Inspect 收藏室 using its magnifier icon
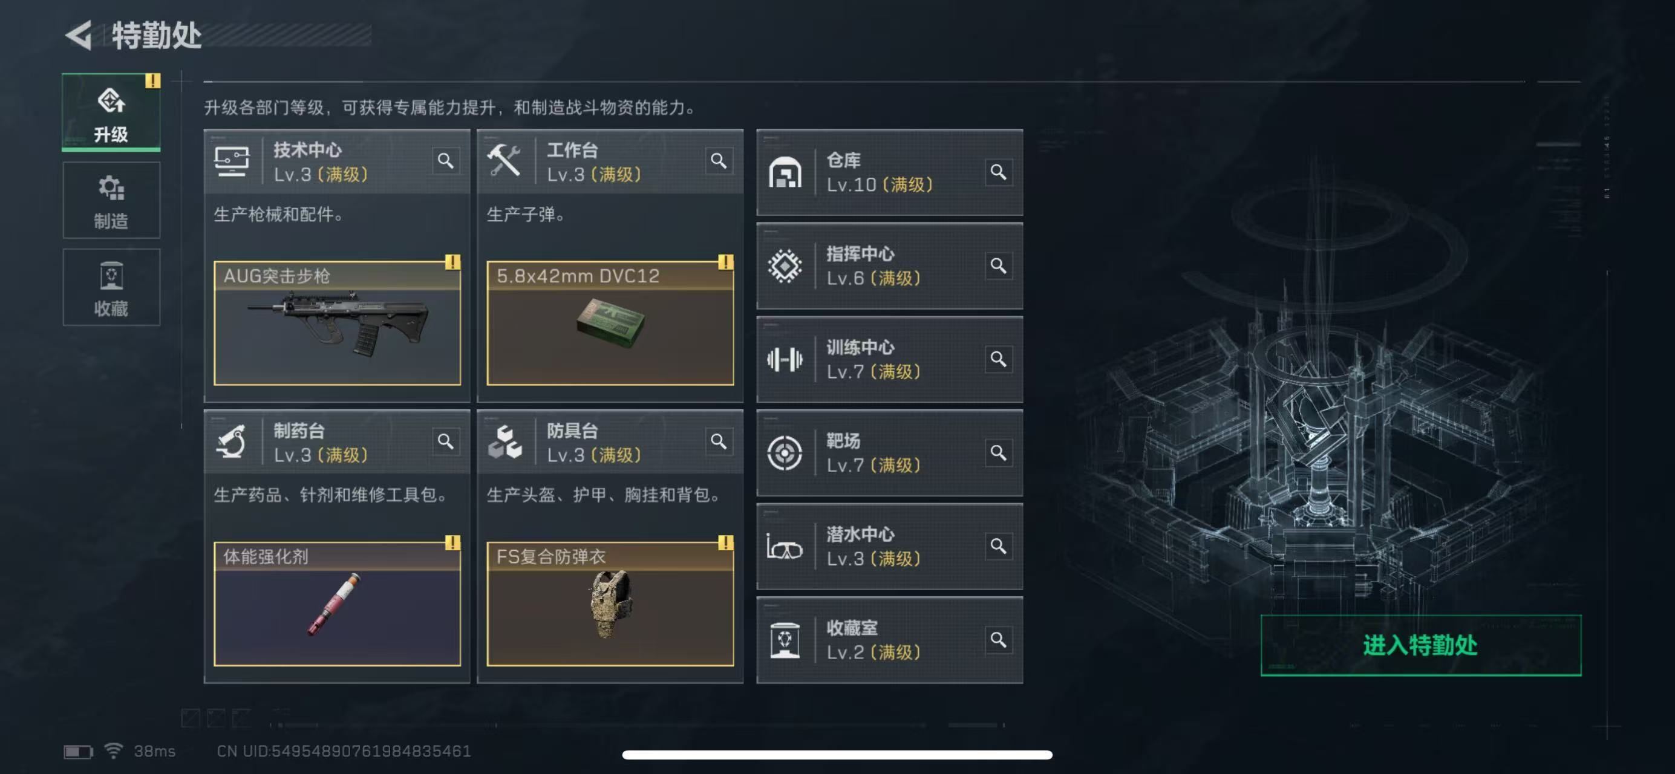This screenshot has height=774, width=1675. tap(998, 640)
